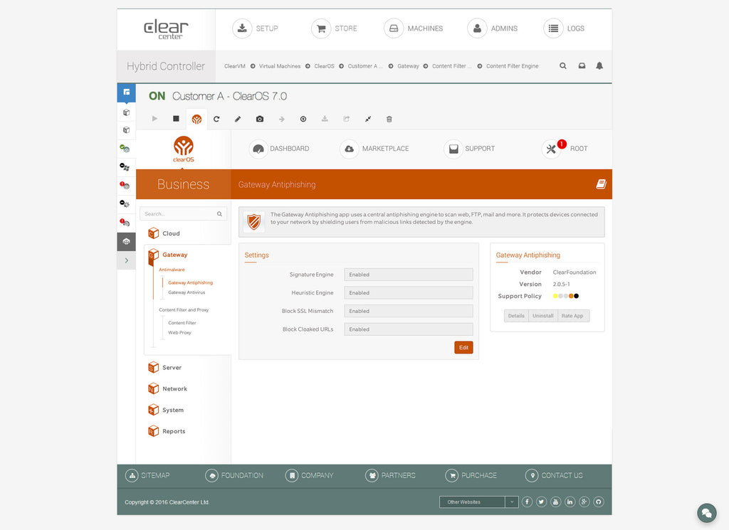
Task: Expand the Server category
Action: [164, 367]
